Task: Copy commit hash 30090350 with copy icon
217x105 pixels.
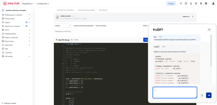Action: point(192,17)
